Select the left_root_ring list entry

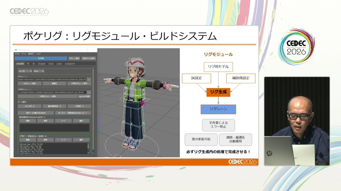31,144
